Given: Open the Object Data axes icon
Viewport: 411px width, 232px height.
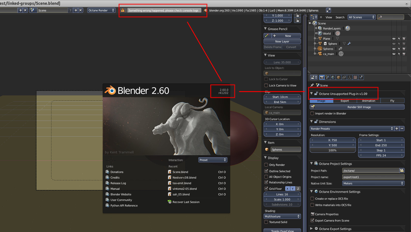Looking at the screenshot, I should click(x=350, y=77).
